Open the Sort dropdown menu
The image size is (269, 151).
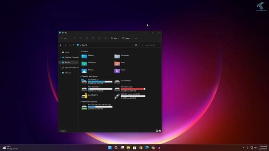coord(115,38)
